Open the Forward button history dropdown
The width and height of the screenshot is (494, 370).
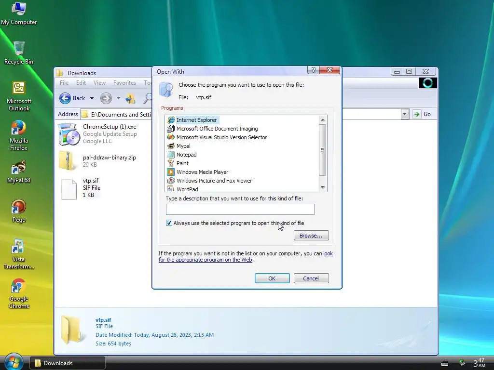pyautogui.click(x=119, y=98)
